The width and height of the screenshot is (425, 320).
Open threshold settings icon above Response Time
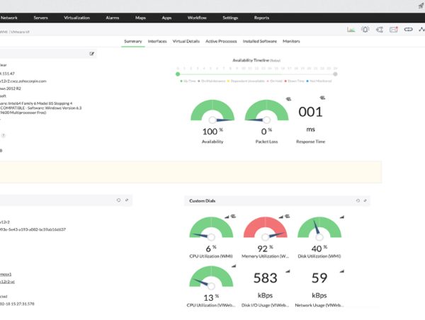coord(322,98)
